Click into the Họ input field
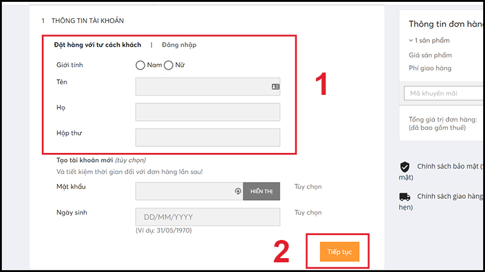Image resolution: width=485 pixels, height=272 pixels. coord(208,112)
